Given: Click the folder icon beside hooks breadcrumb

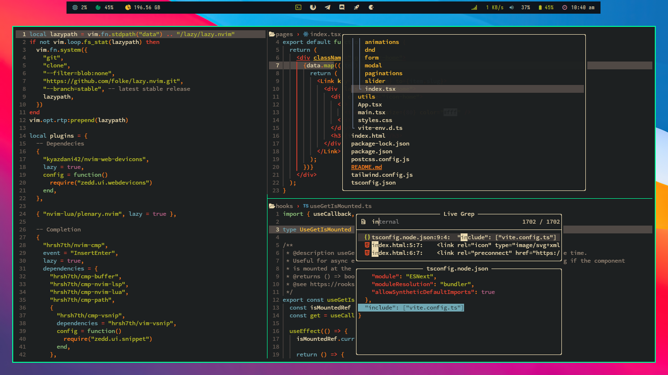Looking at the screenshot, I should coord(272,206).
